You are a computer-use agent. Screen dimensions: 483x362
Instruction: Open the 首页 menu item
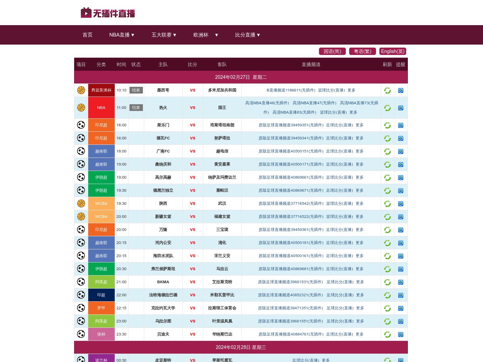pos(88,35)
